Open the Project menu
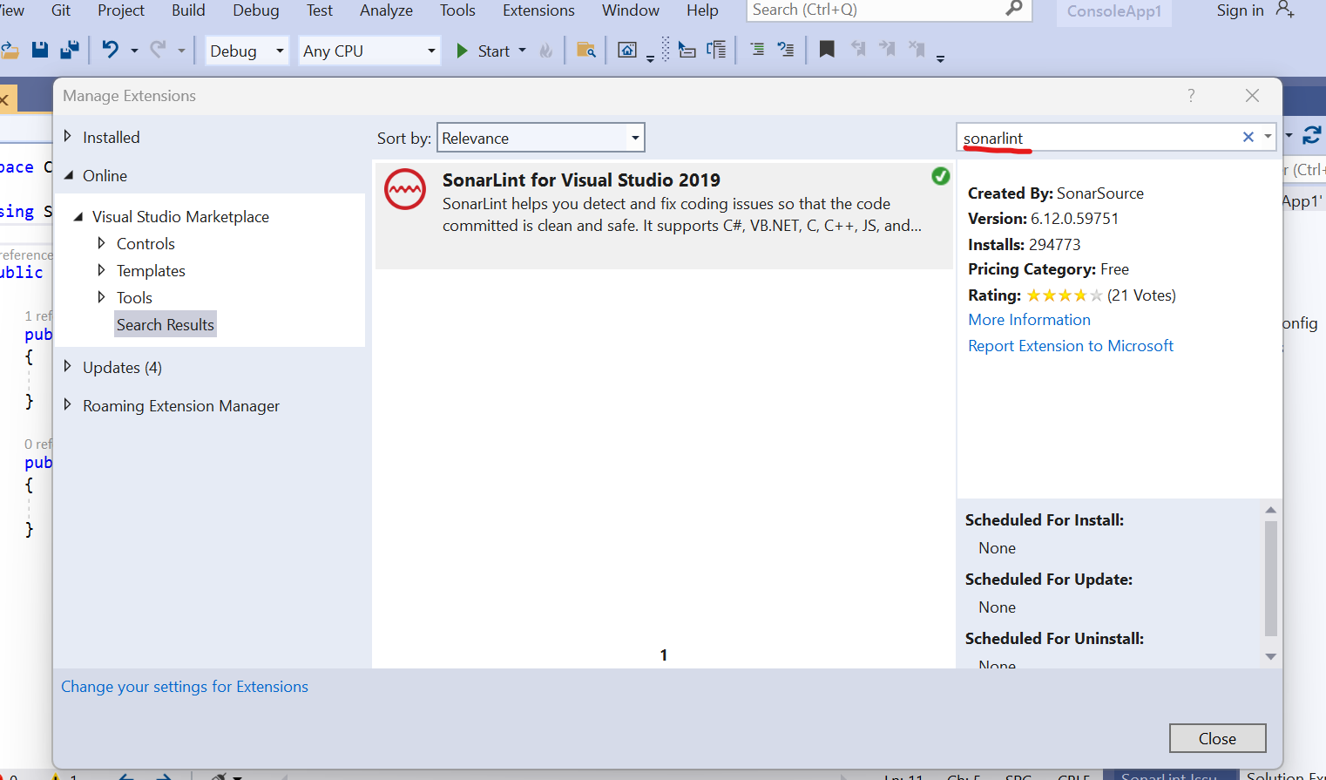1326x780 pixels. click(121, 10)
